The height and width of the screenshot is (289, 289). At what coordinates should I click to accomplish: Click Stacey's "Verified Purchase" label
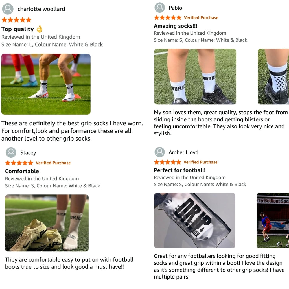[53, 163]
